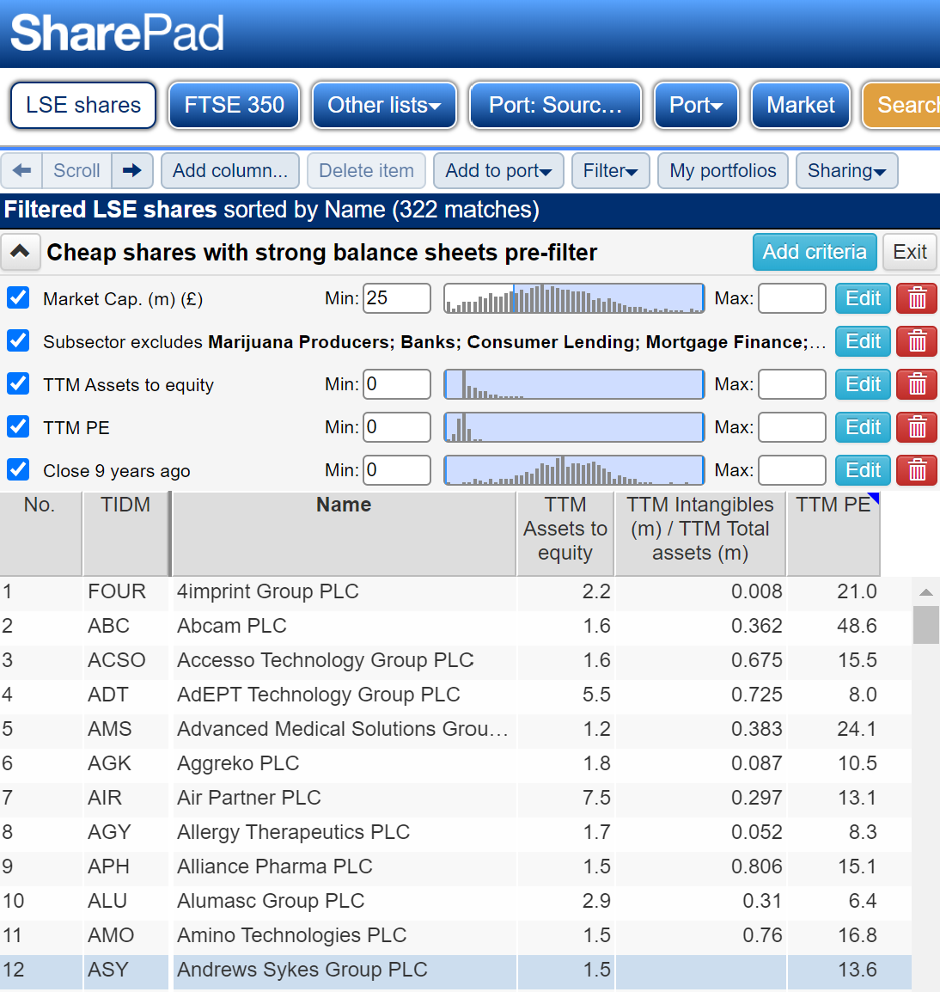Select the Market tab

801,105
